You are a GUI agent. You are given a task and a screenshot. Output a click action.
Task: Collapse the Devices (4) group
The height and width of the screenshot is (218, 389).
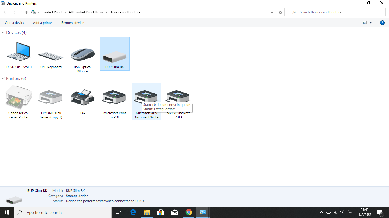[x=3, y=33]
